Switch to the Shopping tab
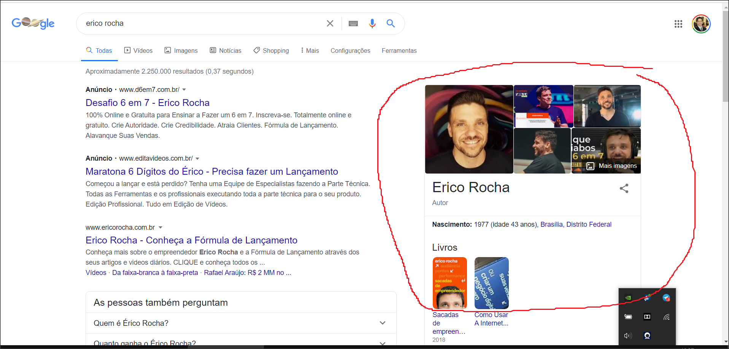Screen dimensions: 729x349 tap(271, 51)
